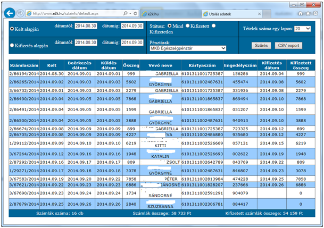Click the address bar URL field
This screenshot has width=324, height=228.
74,14
